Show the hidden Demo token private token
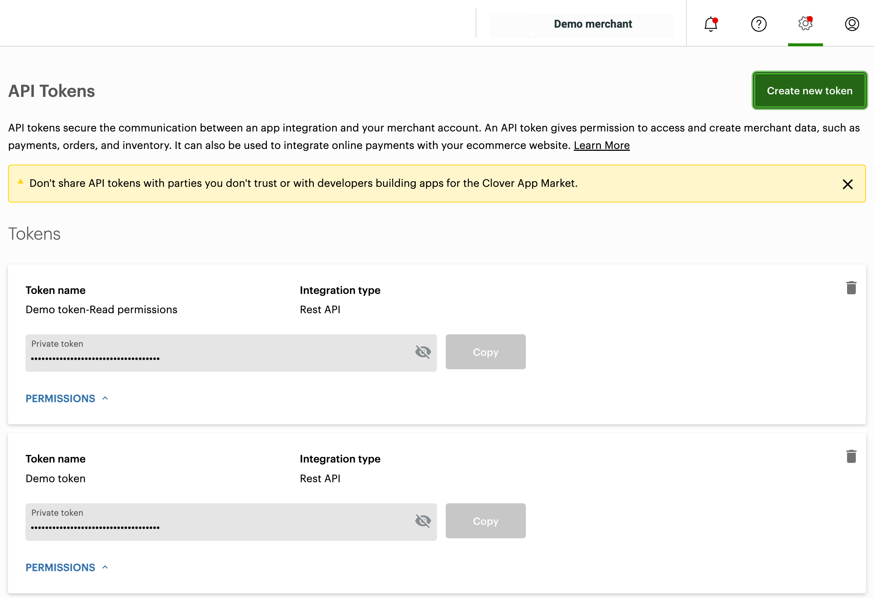The height and width of the screenshot is (598, 874). 423,521
